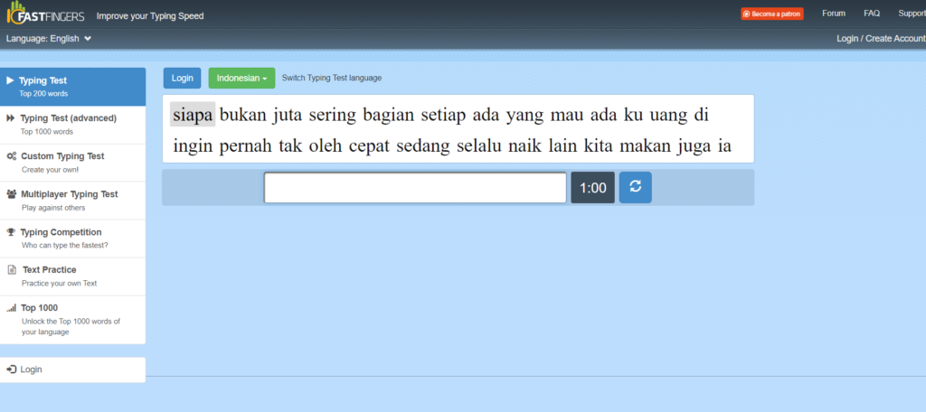The width and height of the screenshot is (926, 412).
Task: Click the signal bars icon for Top 1000
Action: [11, 308]
